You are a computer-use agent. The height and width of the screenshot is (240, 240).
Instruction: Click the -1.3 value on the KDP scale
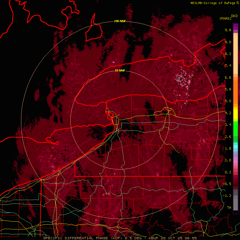[227, 196]
